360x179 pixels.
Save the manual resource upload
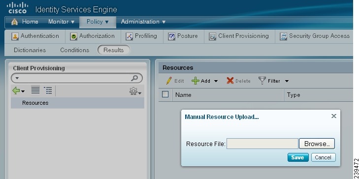click(298, 157)
